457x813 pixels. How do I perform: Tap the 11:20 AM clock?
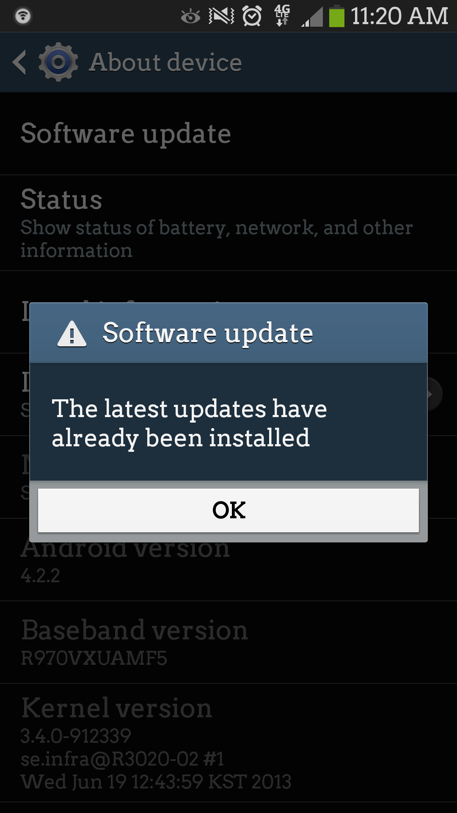pos(399,16)
